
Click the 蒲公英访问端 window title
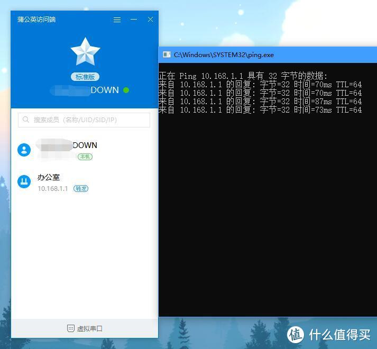[36, 19]
